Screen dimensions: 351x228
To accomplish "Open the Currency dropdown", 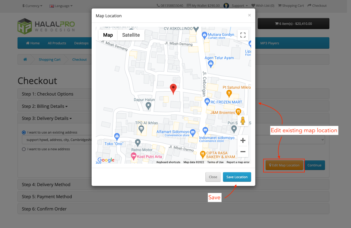I will pyautogui.click(x=32, y=6).
